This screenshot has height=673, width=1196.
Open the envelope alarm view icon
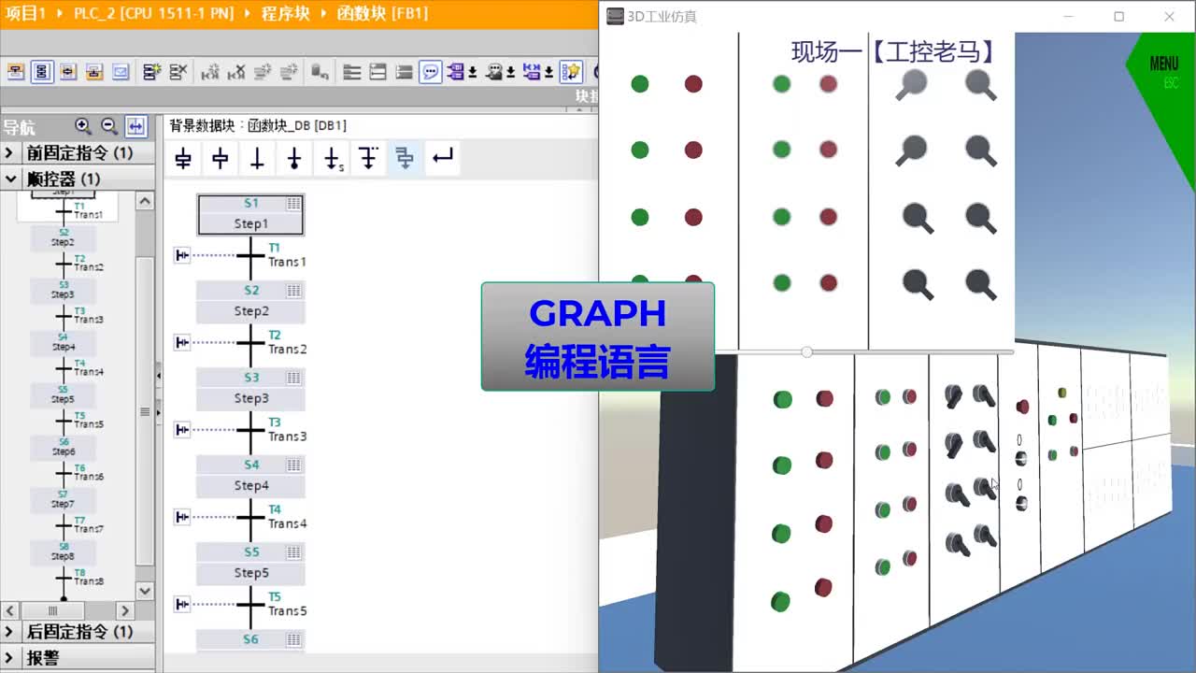pos(121,72)
